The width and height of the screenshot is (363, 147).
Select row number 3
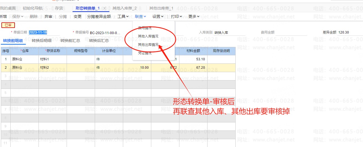[6, 76]
